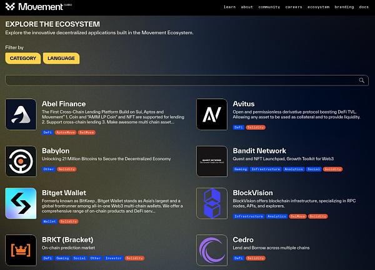
Task: Select the Babylon logo icon
Action: pos(21,162)
